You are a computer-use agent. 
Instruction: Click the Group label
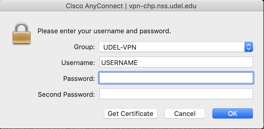click(84, 47)
